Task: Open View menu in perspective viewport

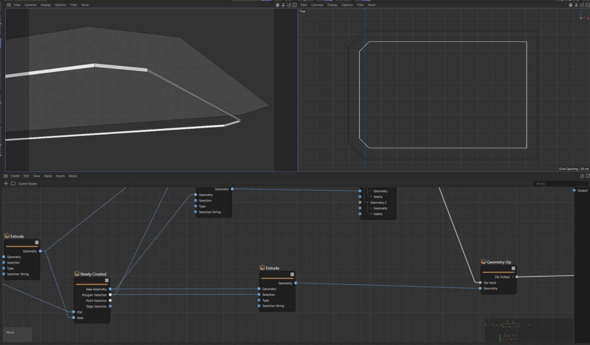Action: point(17,5)
